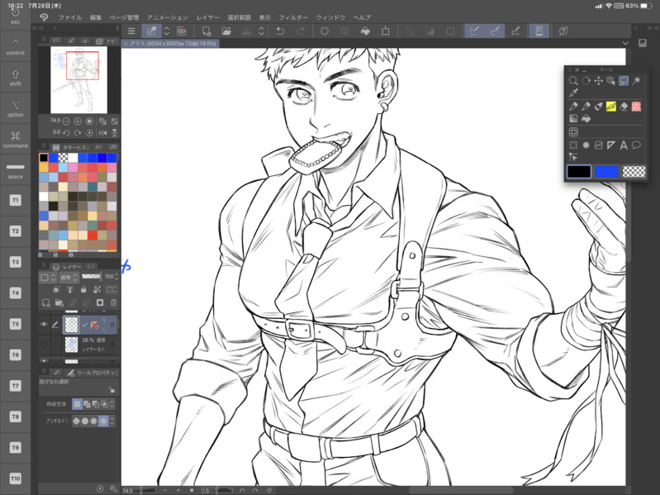Toggle Snap to grid in command bar
The image size is (660, 495).
[515, 31]
